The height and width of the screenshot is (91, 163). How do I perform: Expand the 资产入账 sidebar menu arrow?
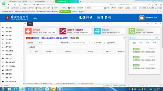coord(21,36)
